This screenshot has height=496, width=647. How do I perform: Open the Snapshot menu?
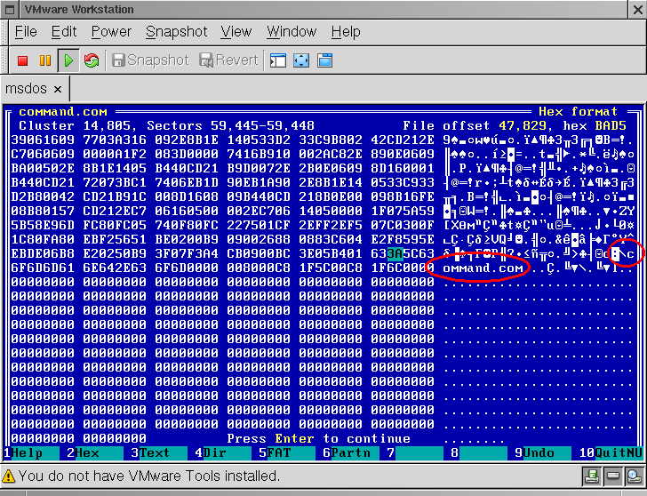(x=177, y=32)
